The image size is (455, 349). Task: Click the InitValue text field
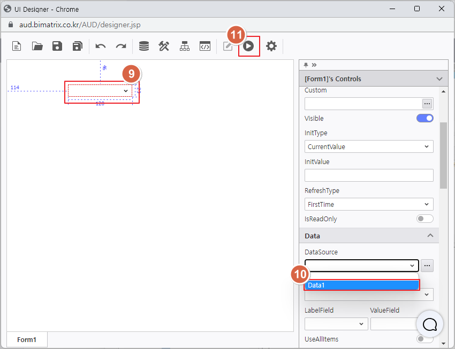coord(369,175)
